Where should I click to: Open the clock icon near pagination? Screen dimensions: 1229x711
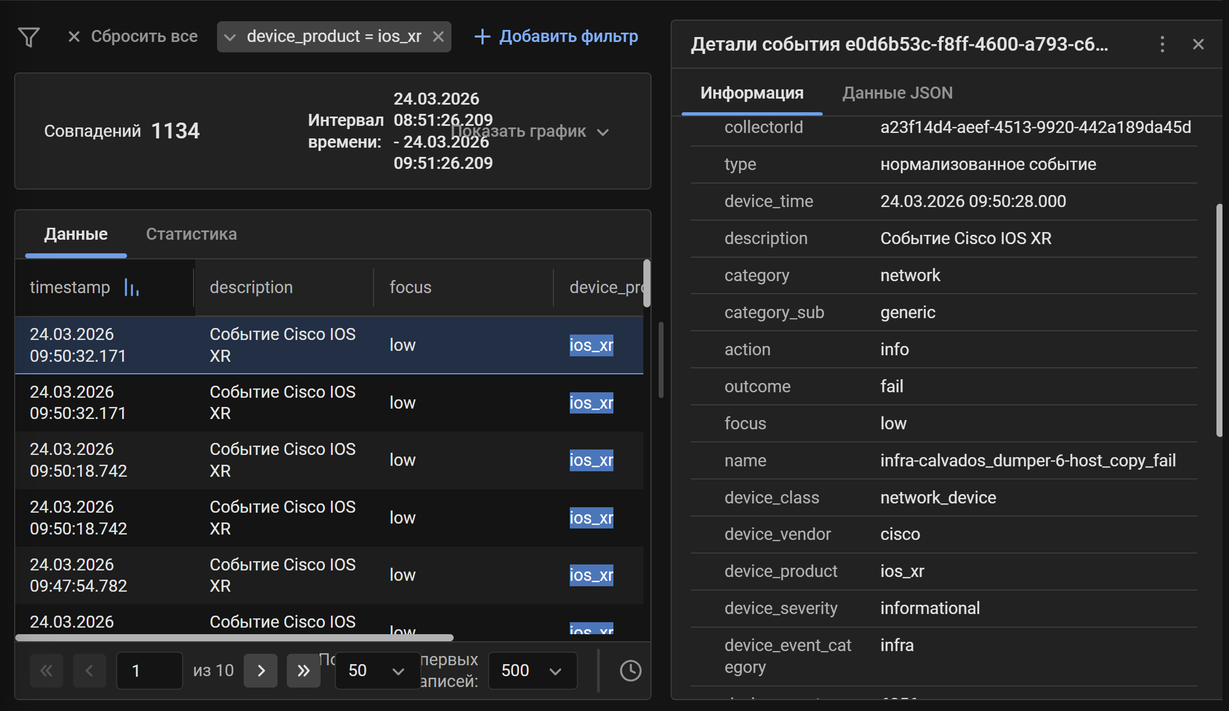pyautogui.click(x=630, y=671)
